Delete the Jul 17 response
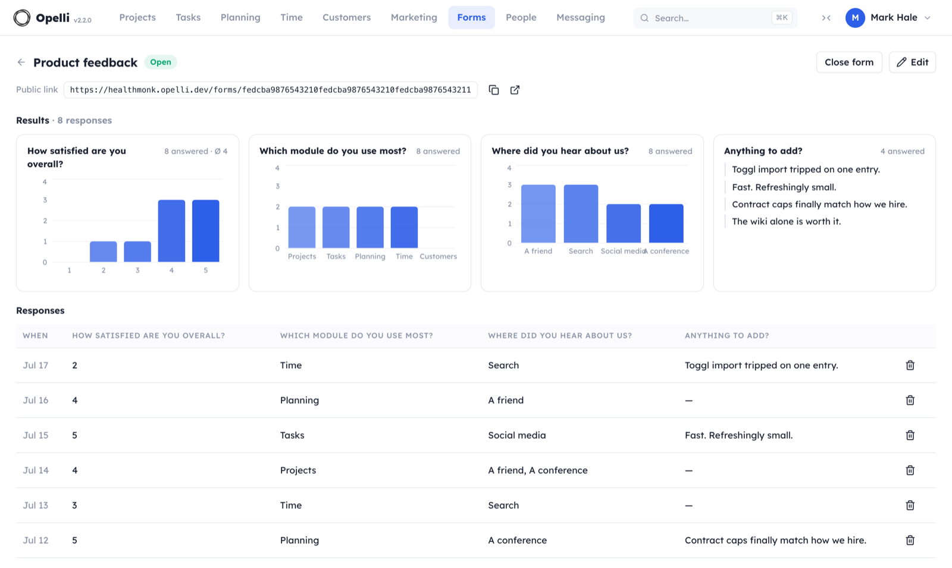952x568 pixels. 910,365
